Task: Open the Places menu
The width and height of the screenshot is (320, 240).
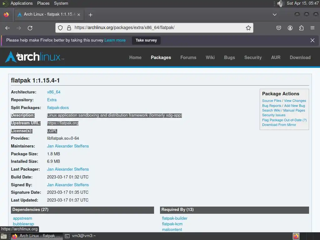Action: (43, 3)
